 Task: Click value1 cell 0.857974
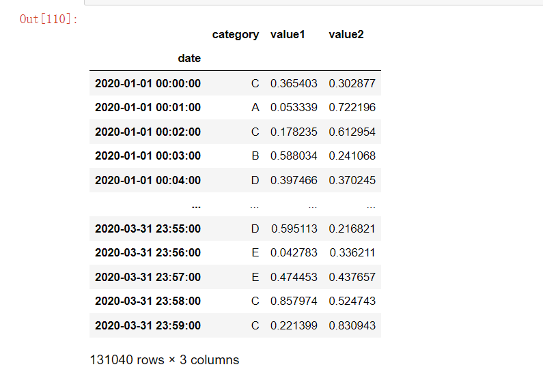pyautogui.click(x=294, y=301)
